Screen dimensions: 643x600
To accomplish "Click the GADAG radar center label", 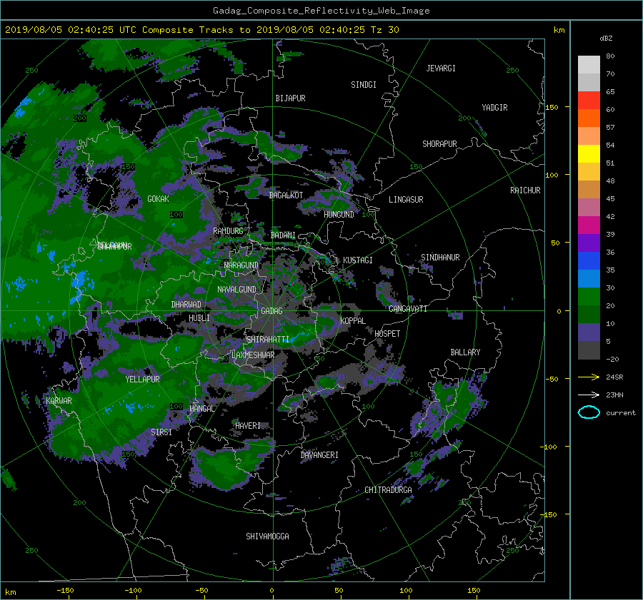I will point(272,311).
